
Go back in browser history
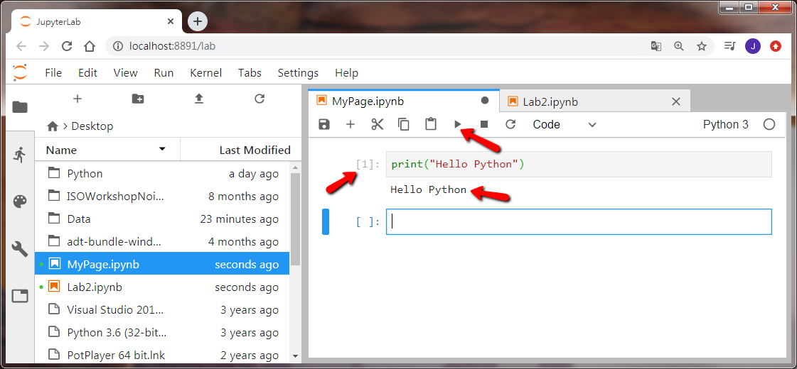point(21,46)
